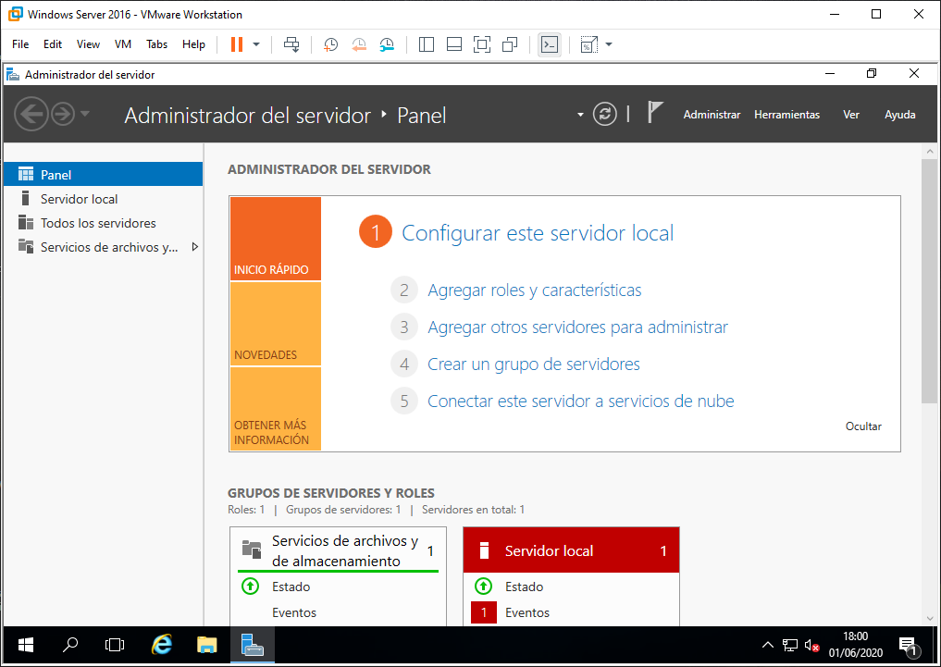The width and height of the screenshot is (941, 667).
Task: Open the navigation history dropdown arrow
Action: [85, 114]
